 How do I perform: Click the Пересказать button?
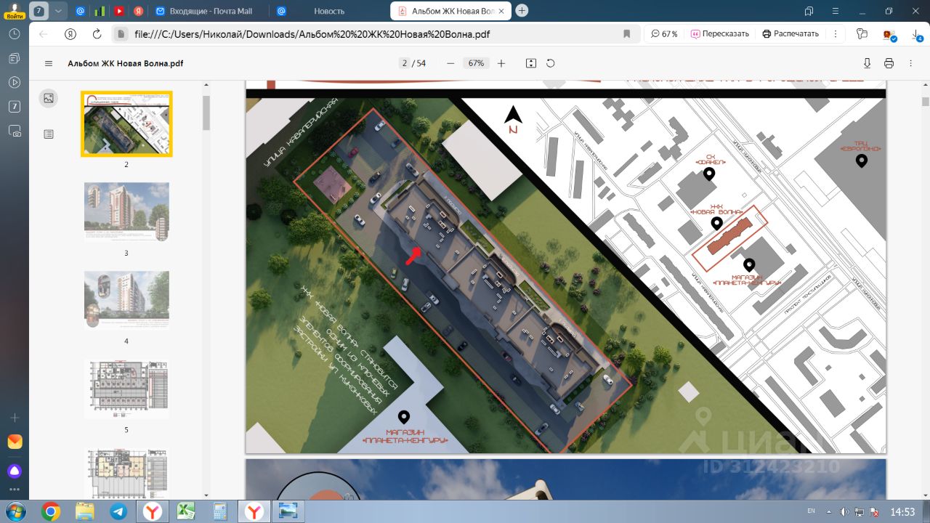(720, 34)
